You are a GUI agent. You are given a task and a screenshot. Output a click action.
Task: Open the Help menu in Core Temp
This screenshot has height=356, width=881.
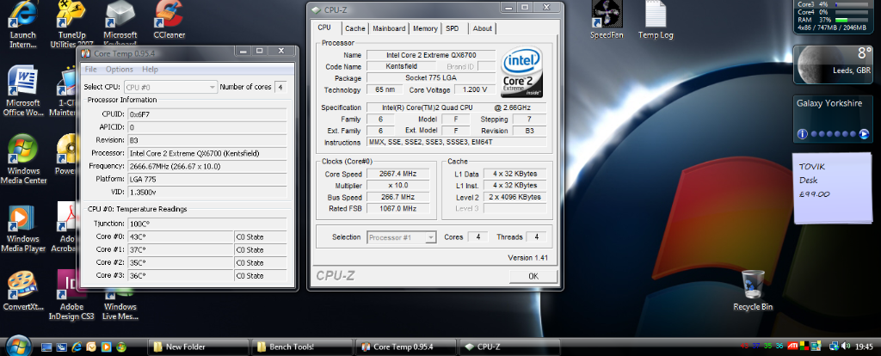click(x=150, y=69)
